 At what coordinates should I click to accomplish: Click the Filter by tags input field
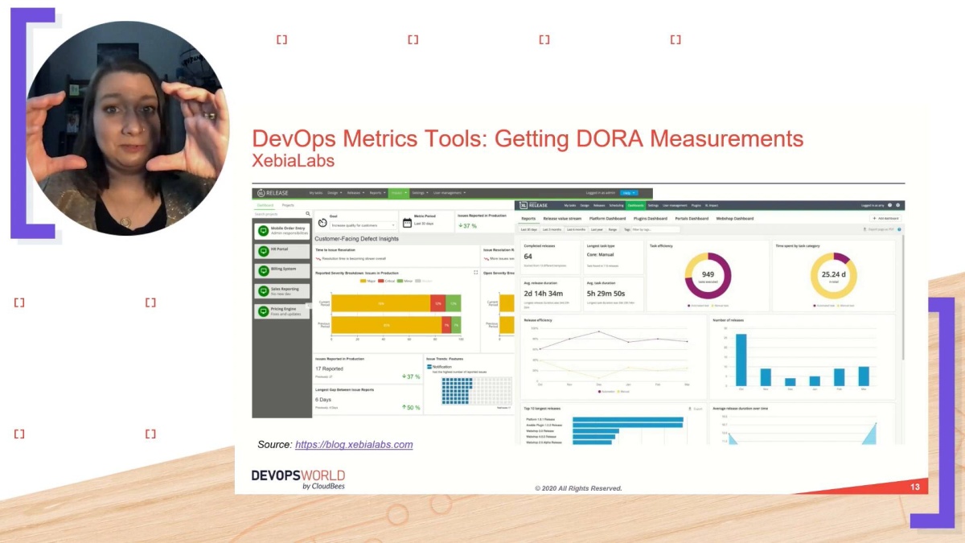[655, 229]
